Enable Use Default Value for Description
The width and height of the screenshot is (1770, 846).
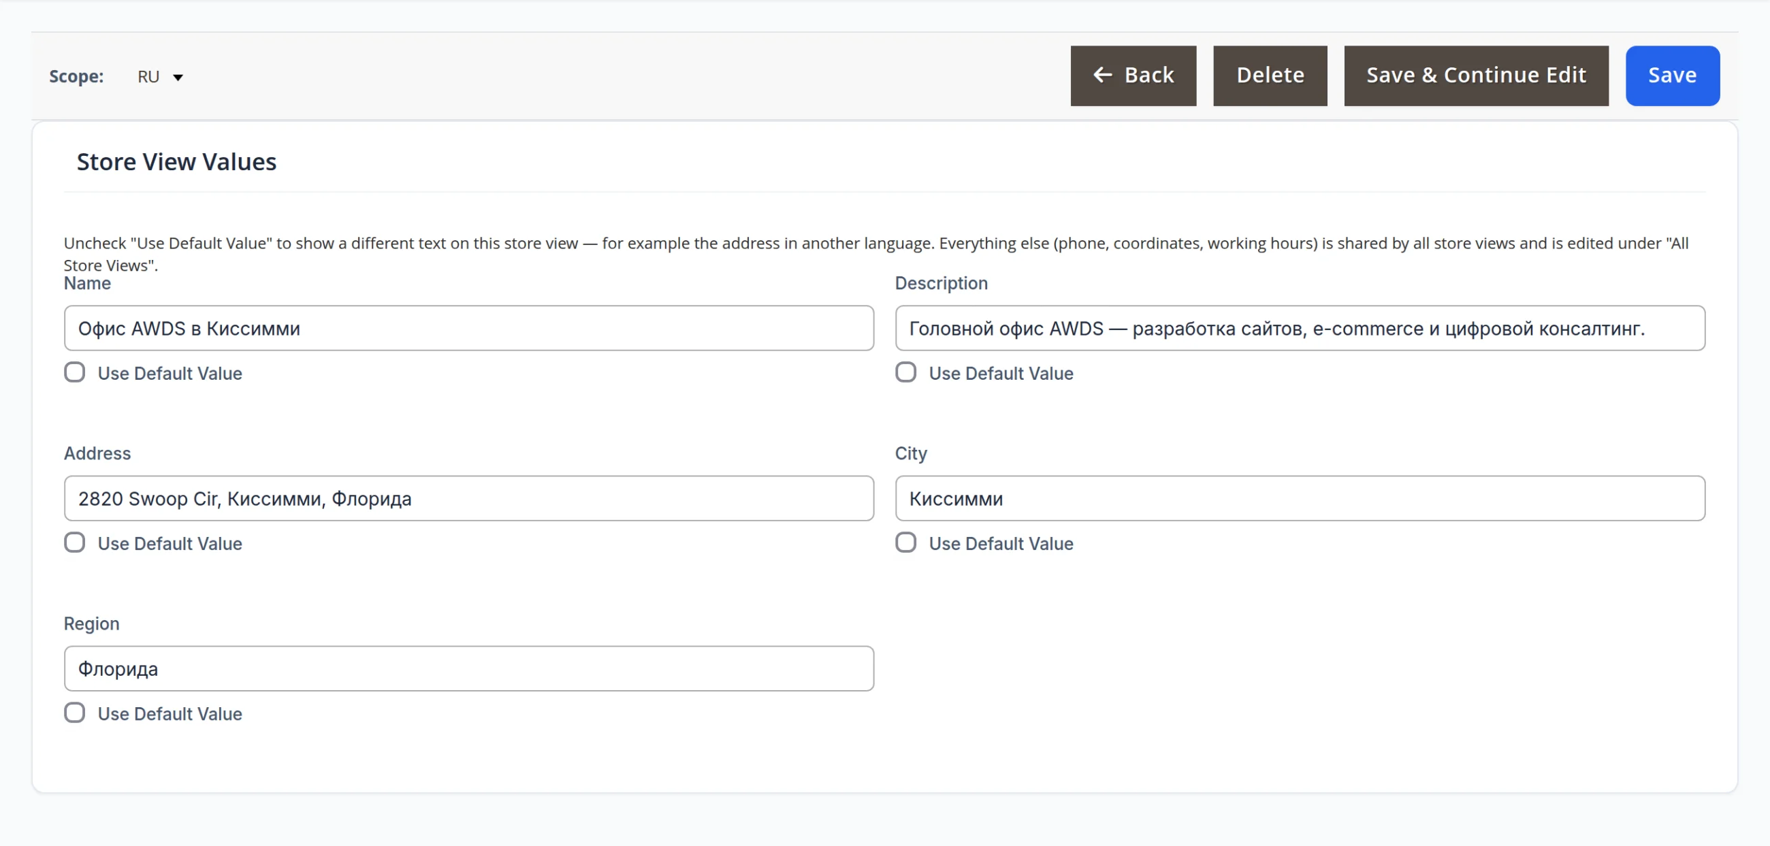905,372
